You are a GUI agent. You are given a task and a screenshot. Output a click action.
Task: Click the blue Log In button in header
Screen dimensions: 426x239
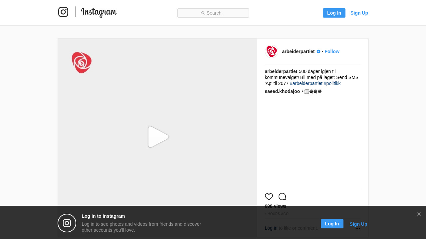coord(334,13)
